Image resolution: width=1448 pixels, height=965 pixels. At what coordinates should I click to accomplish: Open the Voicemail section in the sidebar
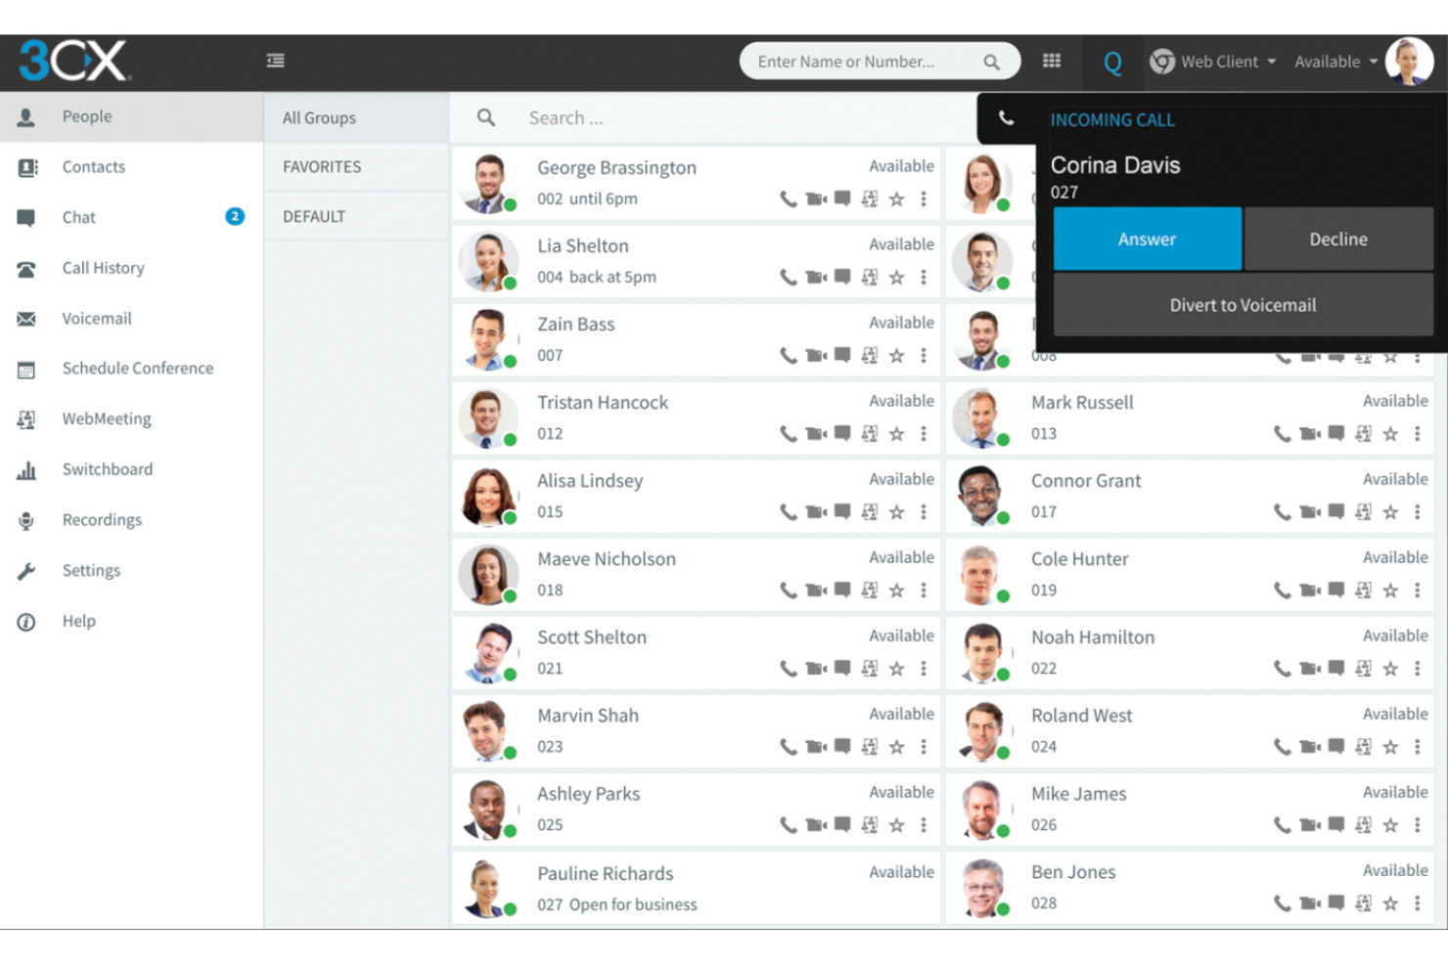coord(96,318)
